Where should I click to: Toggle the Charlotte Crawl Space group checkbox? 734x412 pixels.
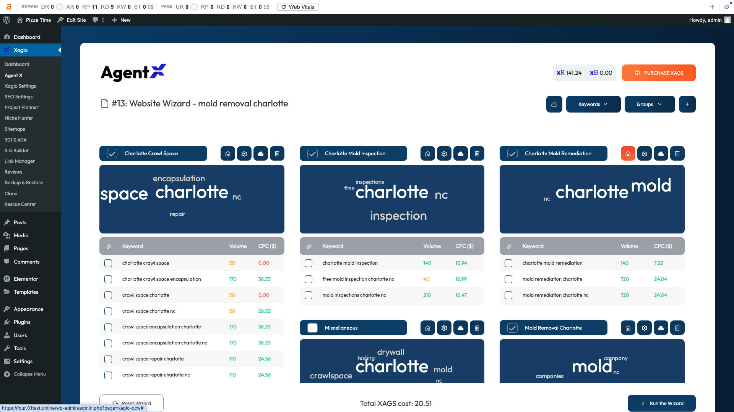[112, 153]
